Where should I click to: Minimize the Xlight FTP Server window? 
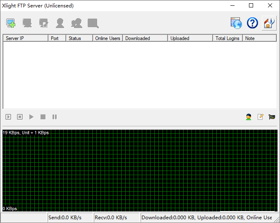click(x=232, y=5)
